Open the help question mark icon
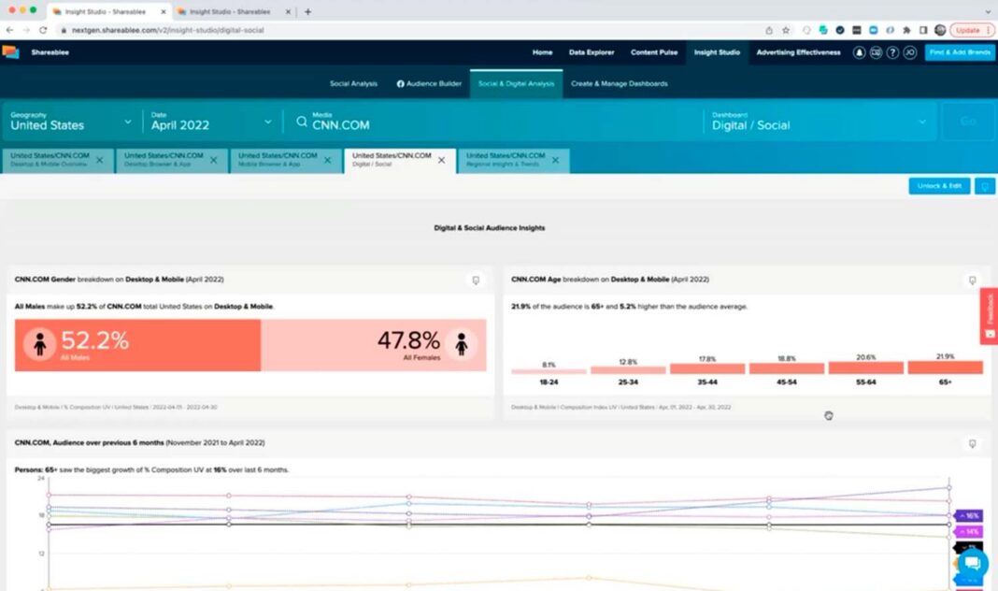998x591 pixels. click(x=893, y=53)
